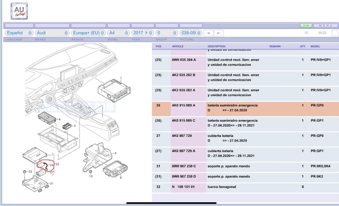339x206 pixels.
Task: Open the Year dropdown showing 2017
Action: click(143, 33)
